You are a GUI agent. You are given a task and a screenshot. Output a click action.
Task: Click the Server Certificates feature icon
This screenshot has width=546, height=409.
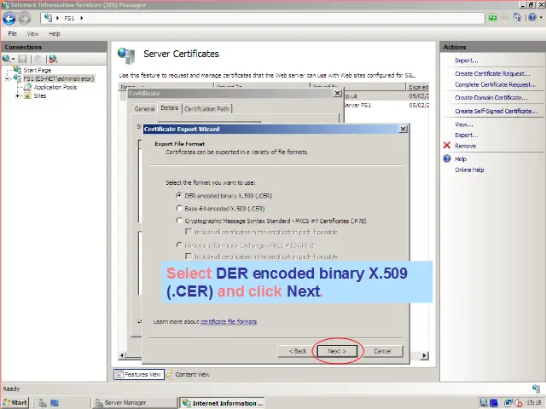[x=126, y=55]
